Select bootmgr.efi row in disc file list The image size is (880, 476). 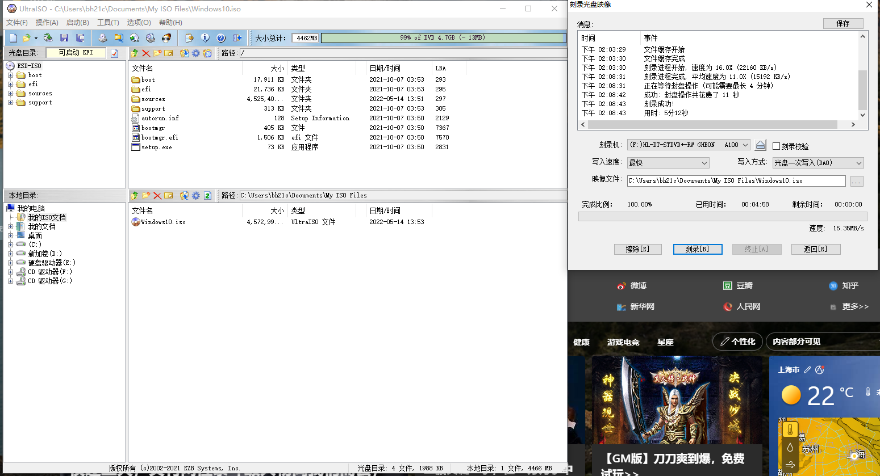coord(155,137)
